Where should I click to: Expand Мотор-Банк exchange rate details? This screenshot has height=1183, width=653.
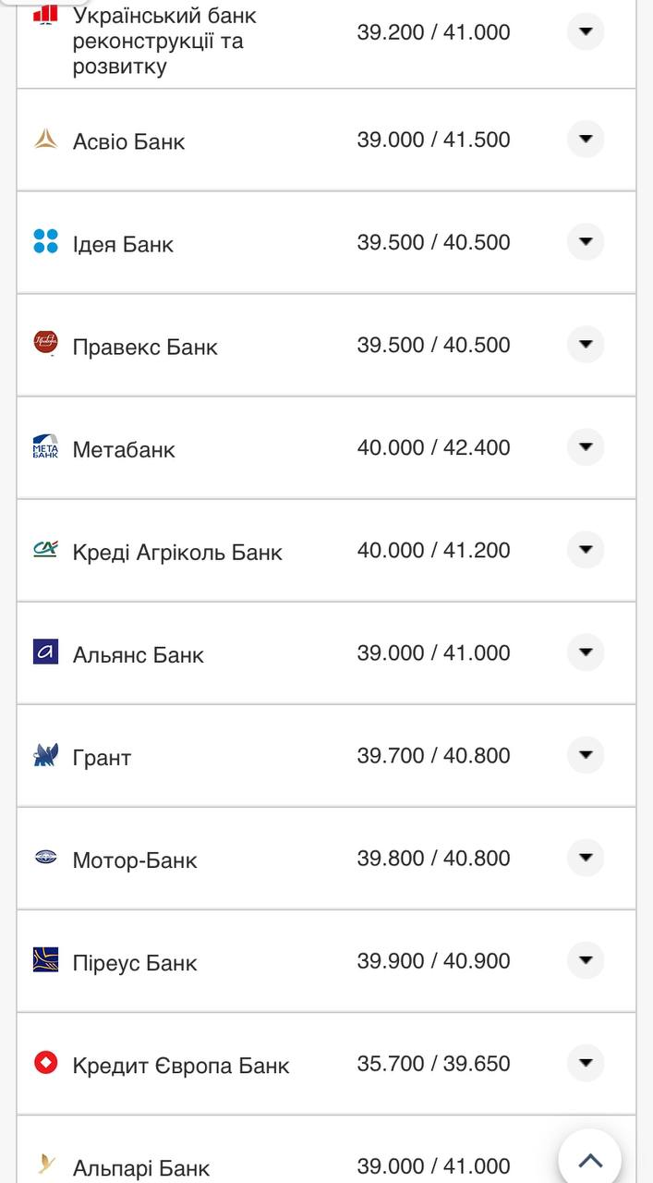(x=585, y=858)
